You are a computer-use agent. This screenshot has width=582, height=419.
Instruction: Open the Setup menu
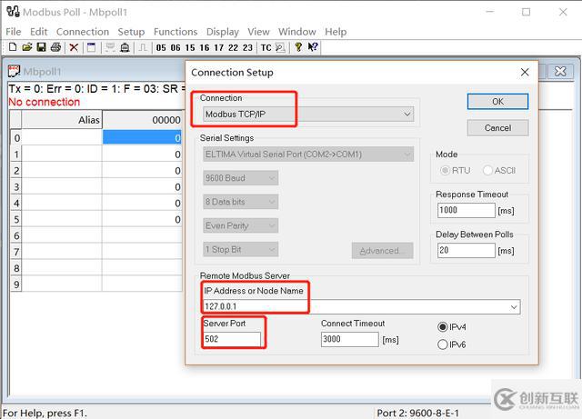pos(131,32)
